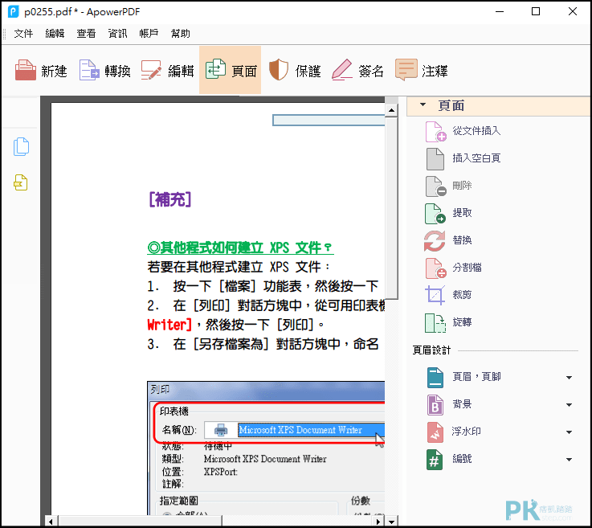
Task: Click the 頁眉，頁腳 header footer icon
Action: (x=435, y=377)
